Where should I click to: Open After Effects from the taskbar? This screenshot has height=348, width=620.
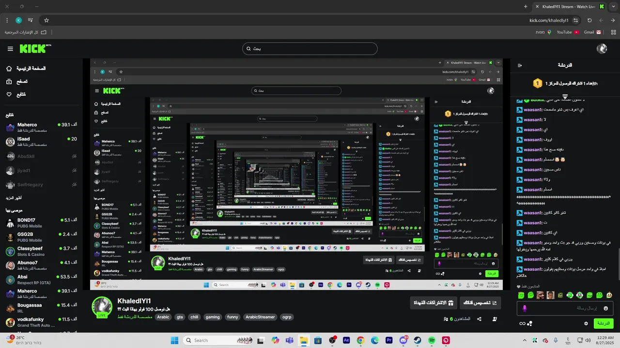tap(346, 340)
